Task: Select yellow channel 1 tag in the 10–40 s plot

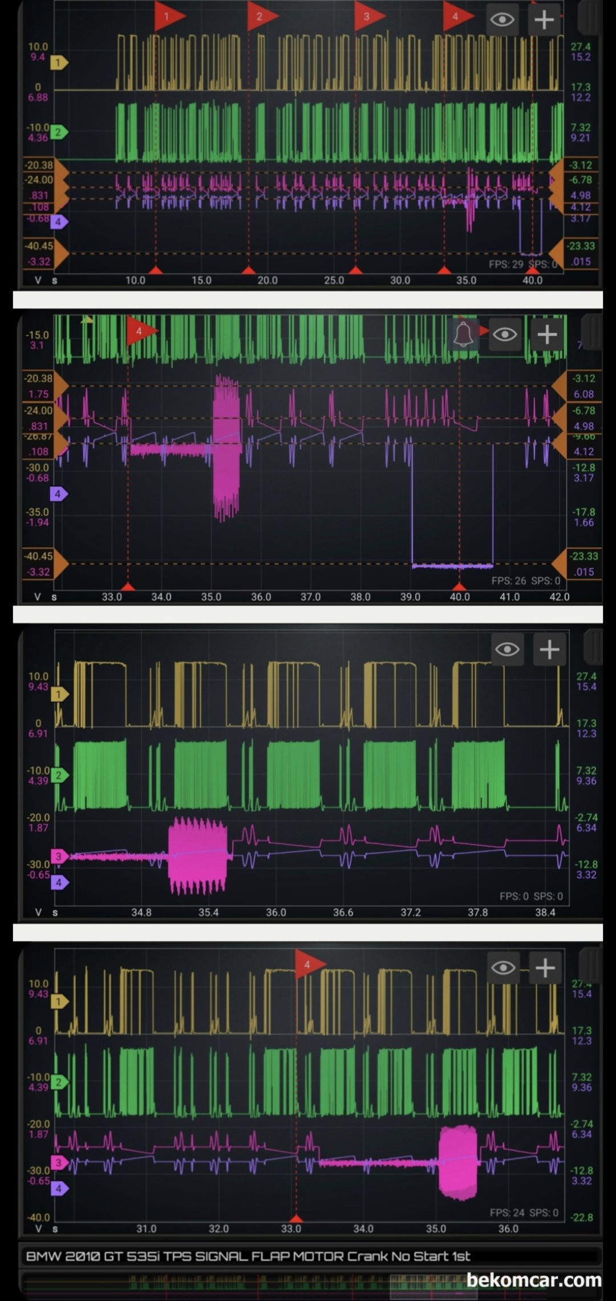Action: tap(59, 63)
